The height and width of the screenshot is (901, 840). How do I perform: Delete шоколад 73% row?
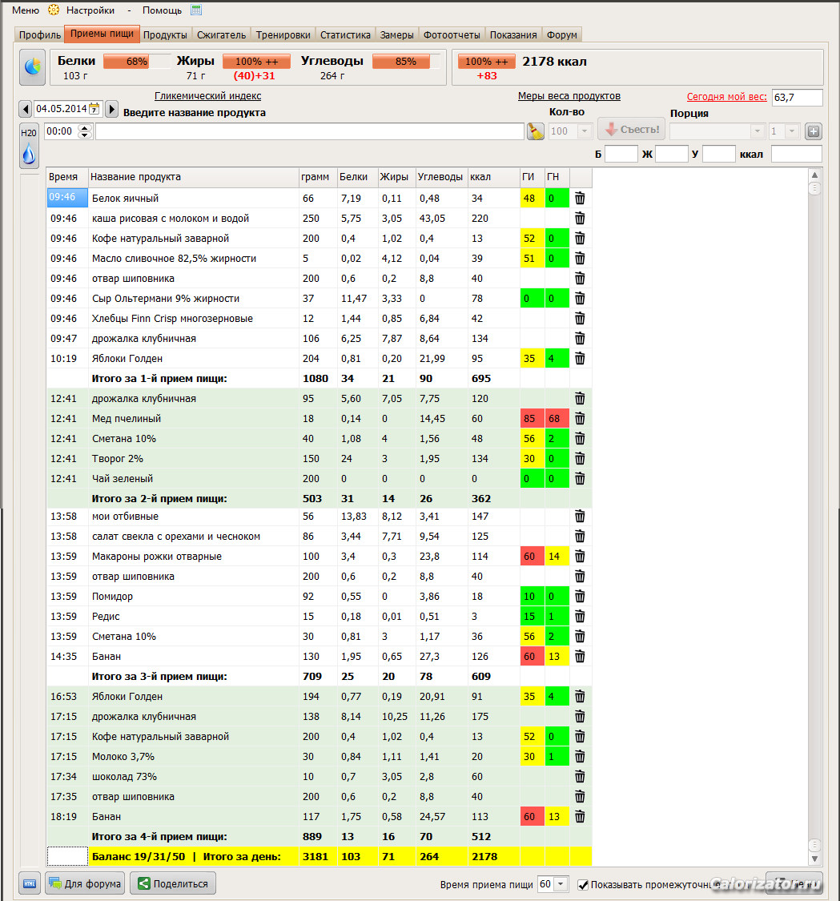tap(580, 776)
